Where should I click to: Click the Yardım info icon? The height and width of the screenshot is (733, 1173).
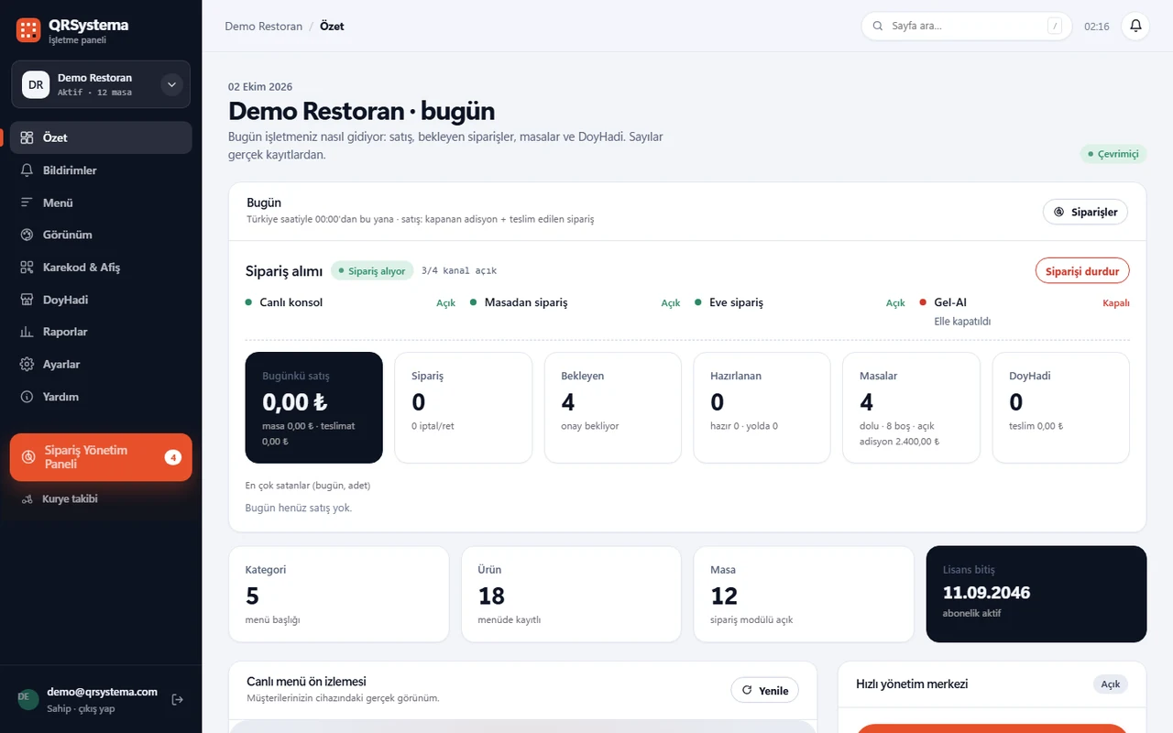click(27, 397)
